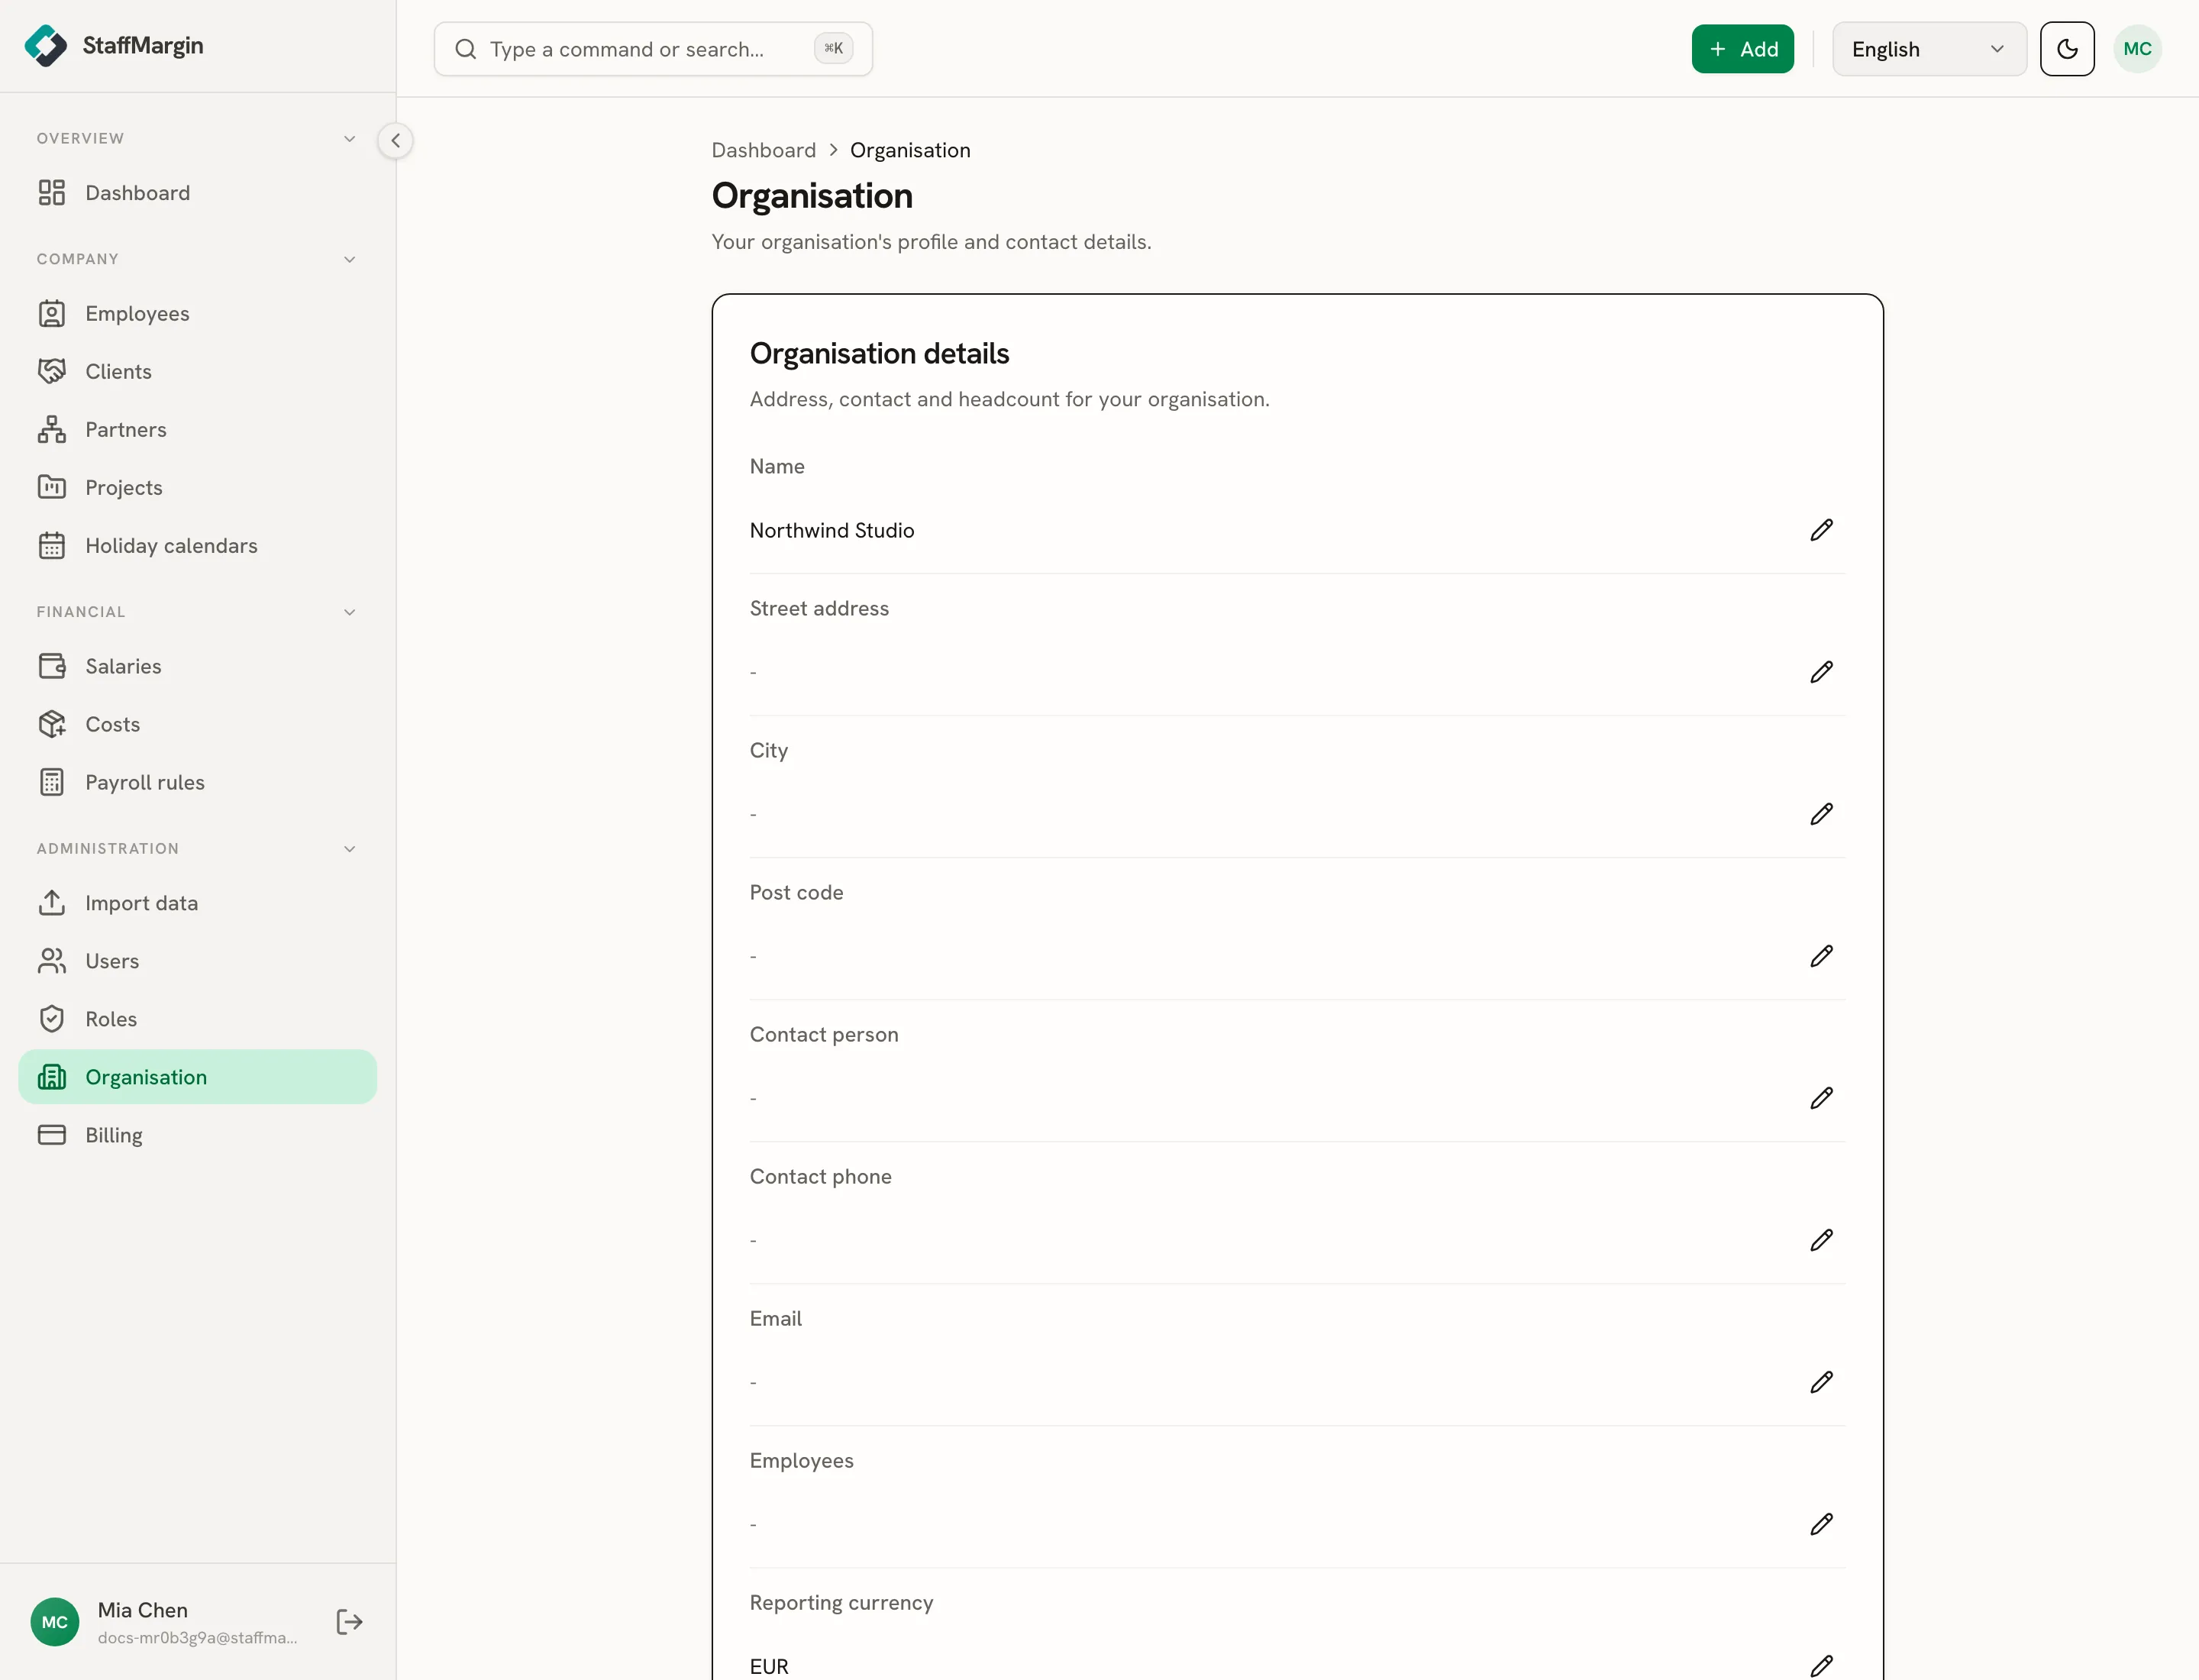Edit the Contact phone via pencil icon
The height and width of the screenshot is (1680, 2199).
coord(1821,1240)
